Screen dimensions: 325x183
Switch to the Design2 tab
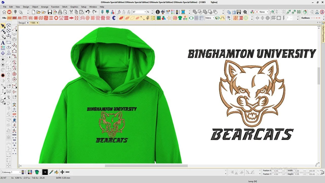point(22,23)
